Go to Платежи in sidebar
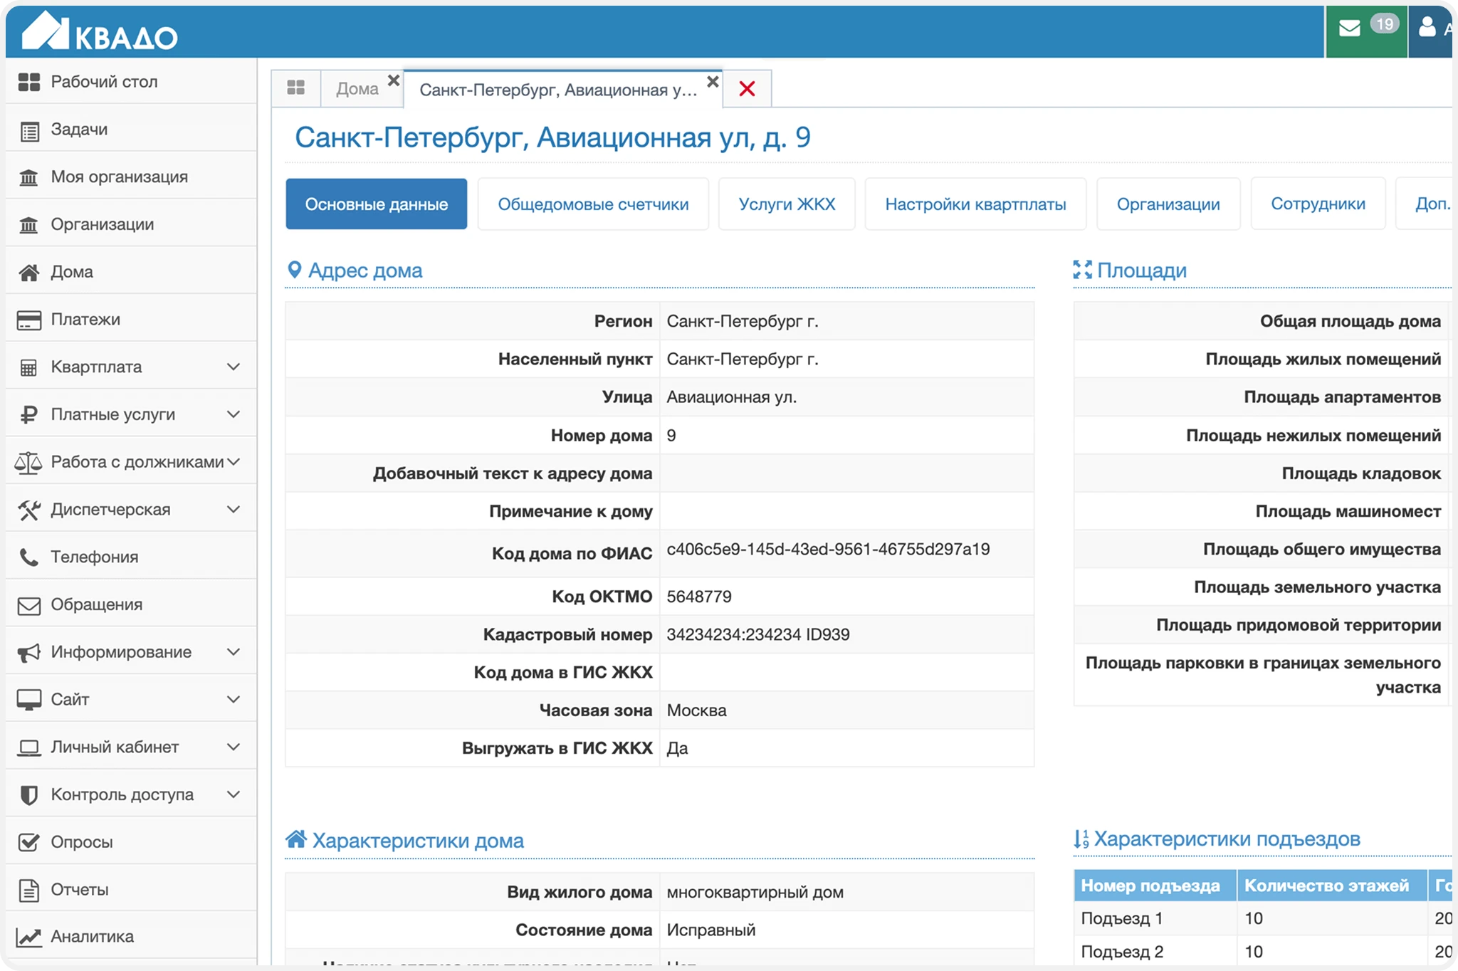Screen dimensions: 1458x971 [x=85, y=320]
